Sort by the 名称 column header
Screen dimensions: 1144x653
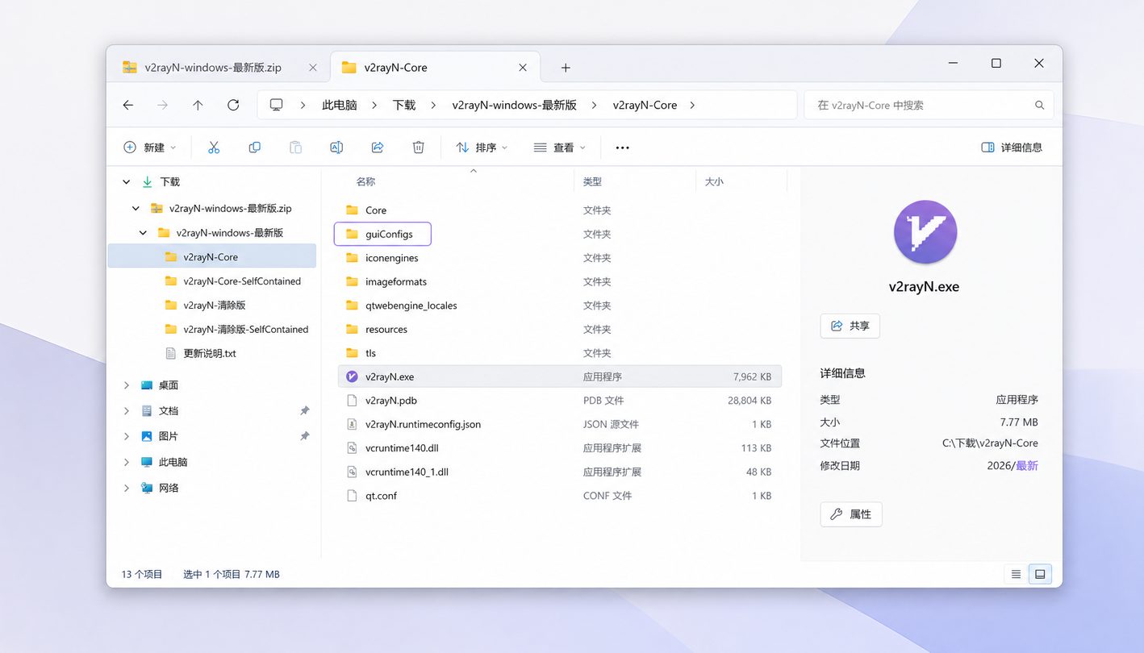365,182
